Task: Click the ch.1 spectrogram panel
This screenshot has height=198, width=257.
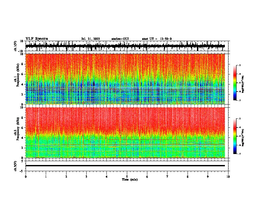Action: tap(125, 79)
